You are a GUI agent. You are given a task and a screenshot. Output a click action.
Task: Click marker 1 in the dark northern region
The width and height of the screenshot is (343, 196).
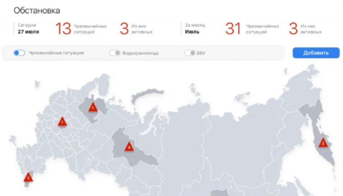tap(93, 108)
